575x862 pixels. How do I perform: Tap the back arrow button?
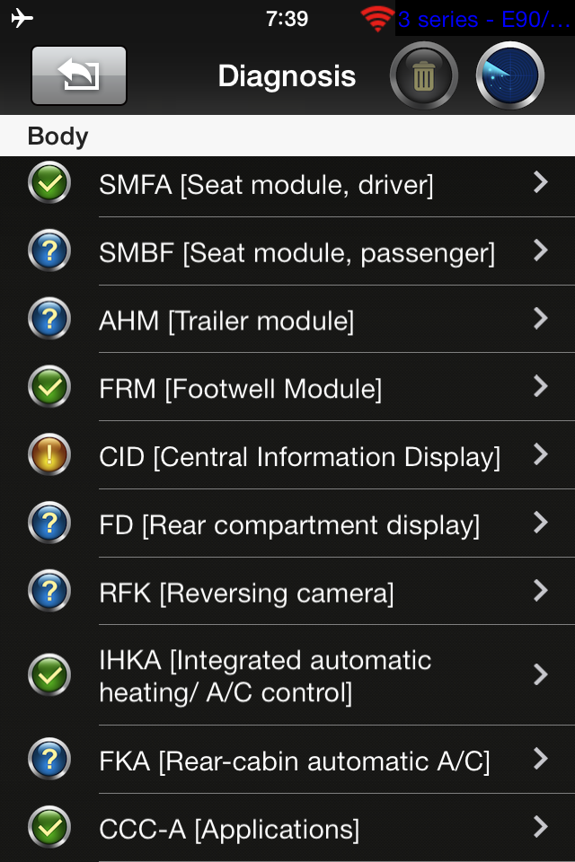pos(79,76)
